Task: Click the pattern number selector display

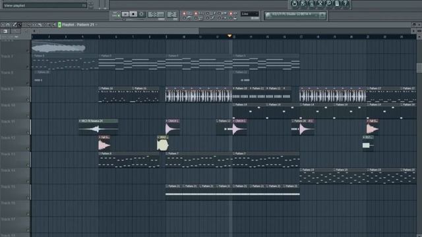Action: click(172, 14)
